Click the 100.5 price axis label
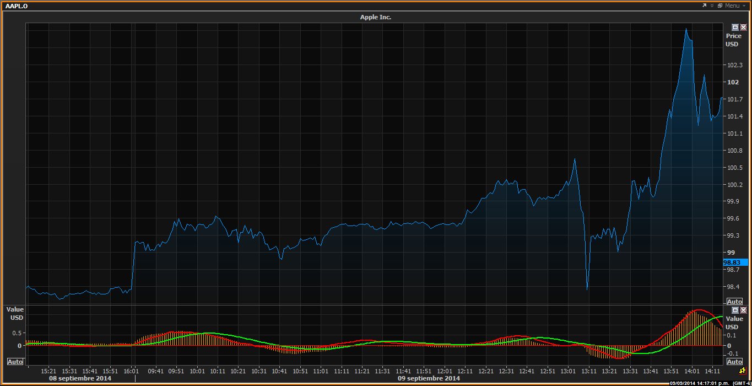The width and height of the screenshot is (752, 386). coord(734,168)
